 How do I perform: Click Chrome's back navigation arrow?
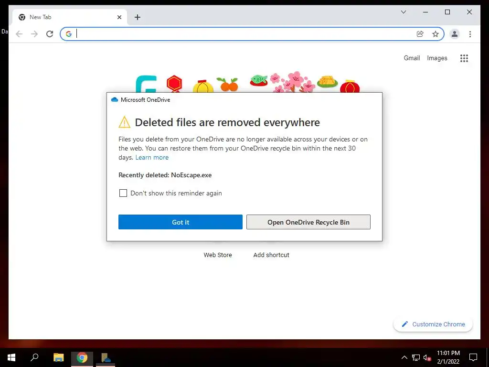[19, 34]
